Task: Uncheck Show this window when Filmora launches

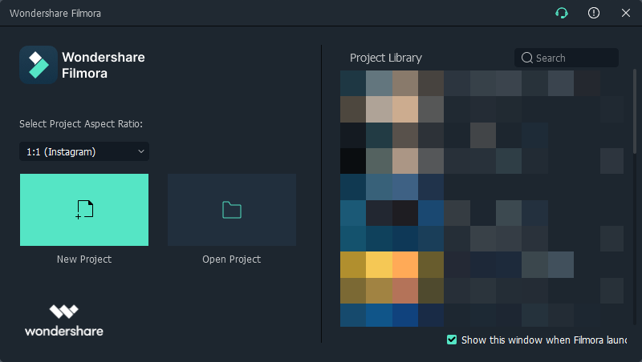Action: coord(452,340)
